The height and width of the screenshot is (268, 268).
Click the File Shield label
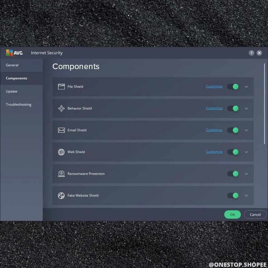pyautogui.click(x=75, y=87)
